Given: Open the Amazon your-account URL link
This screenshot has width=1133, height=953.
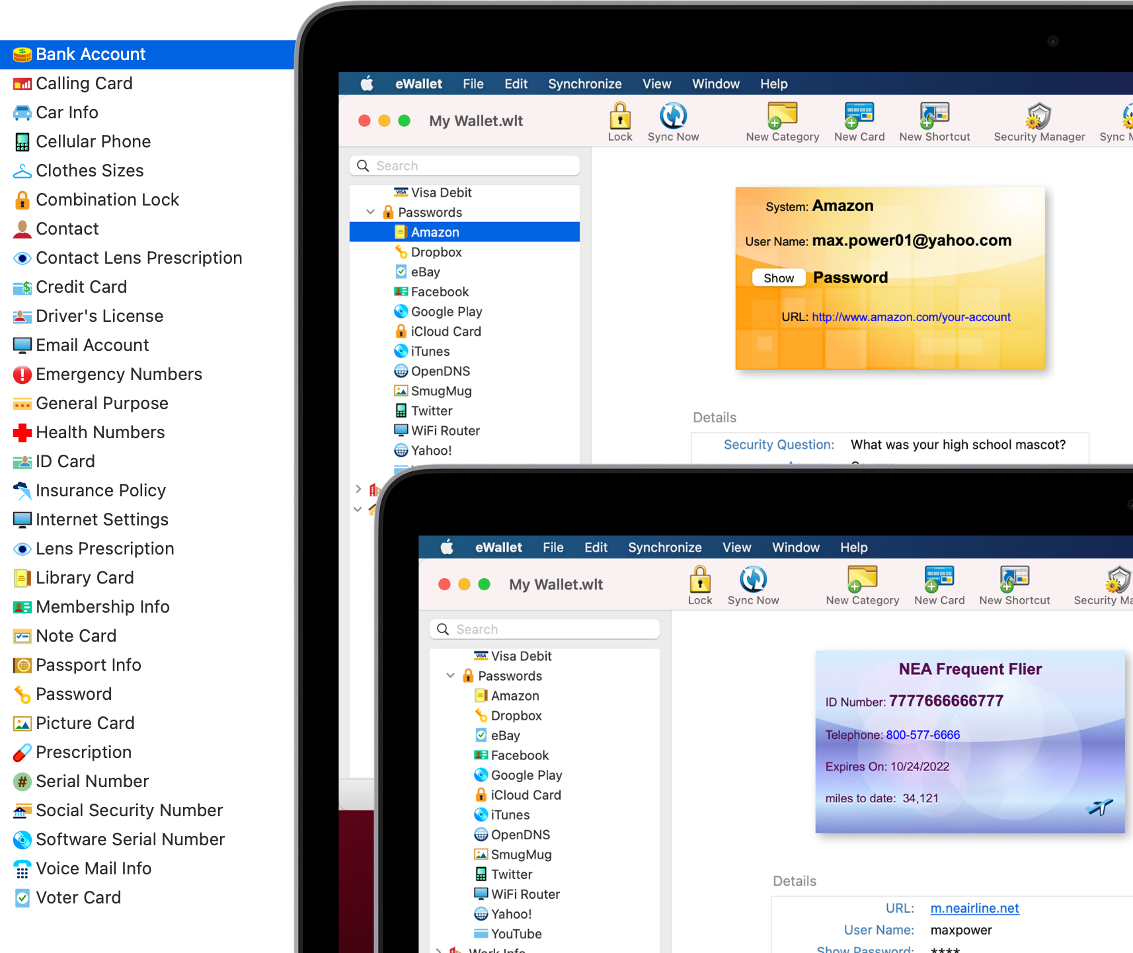Looking at the screenshot, I should tap(910, 317).
